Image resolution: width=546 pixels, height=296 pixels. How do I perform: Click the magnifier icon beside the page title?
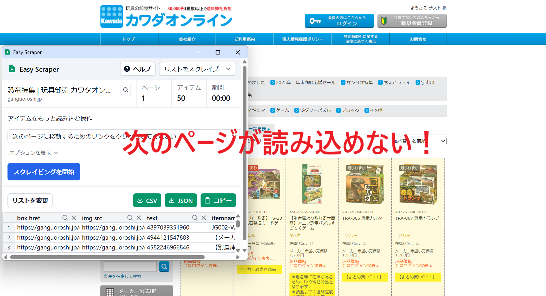tap(126, 90)
